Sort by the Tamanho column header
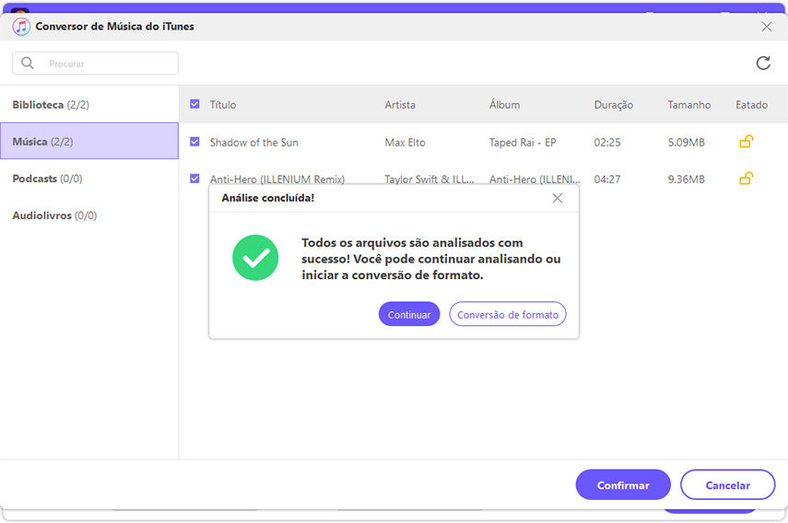The image size is (788, 523). (x=689, y=105)
